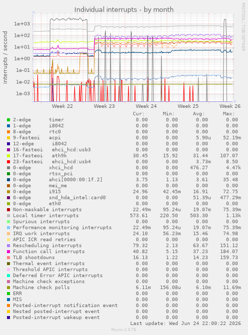Click the 'ERR' legend label
The width and height of the screenshot is (248, 335).
tap(17, 294)
